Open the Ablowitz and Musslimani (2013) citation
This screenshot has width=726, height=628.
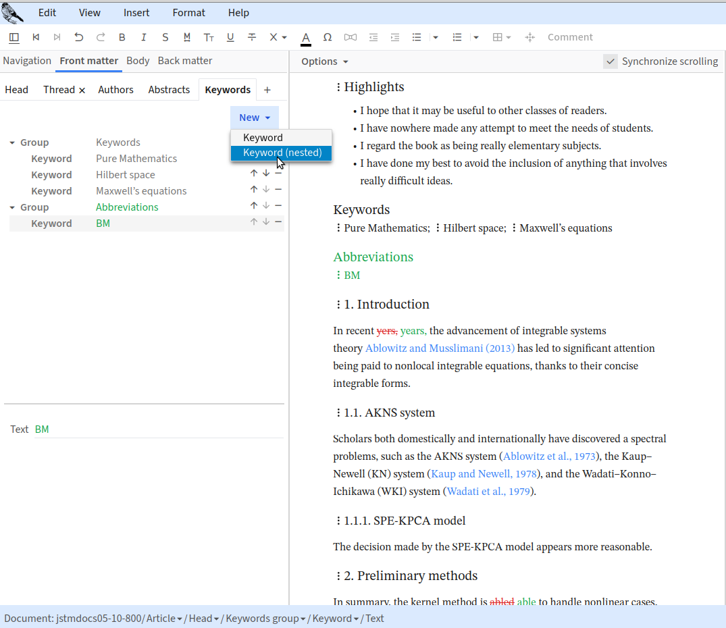[x=440, y=348]
